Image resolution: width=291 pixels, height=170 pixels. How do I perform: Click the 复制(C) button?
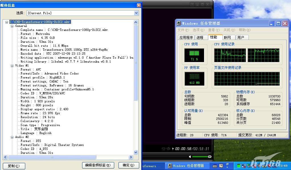[x=14, y=166]
